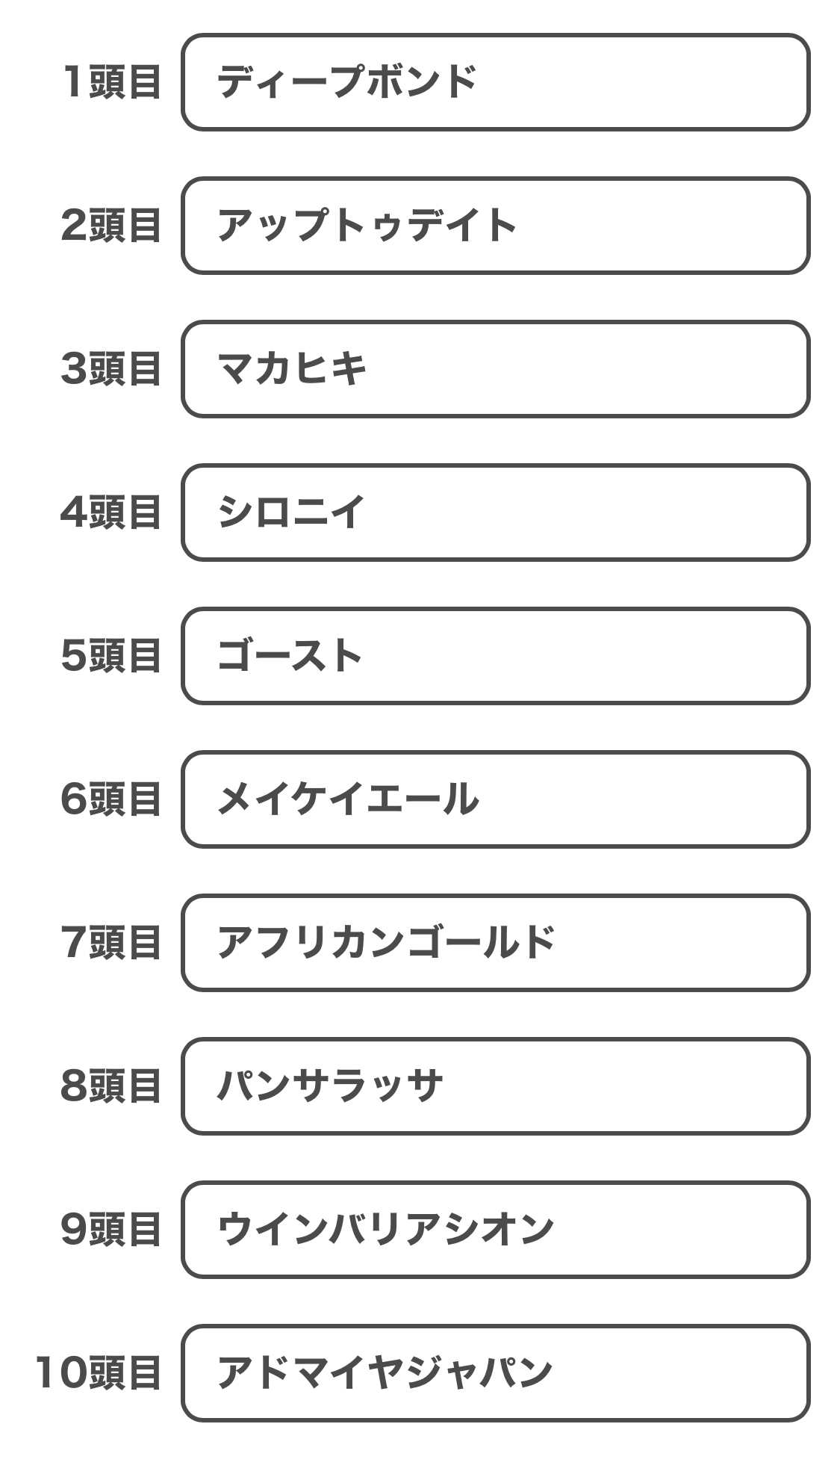
Task: Select the 9頭目 label
Action: coord(111,1230)
